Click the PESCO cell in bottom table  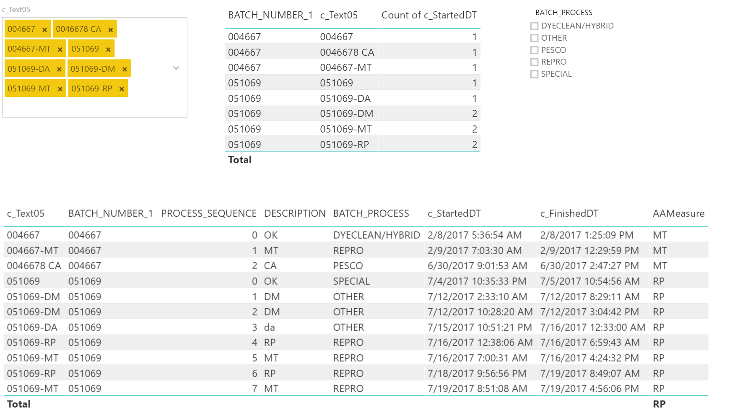pyautogui.click(x=348, y=266)
